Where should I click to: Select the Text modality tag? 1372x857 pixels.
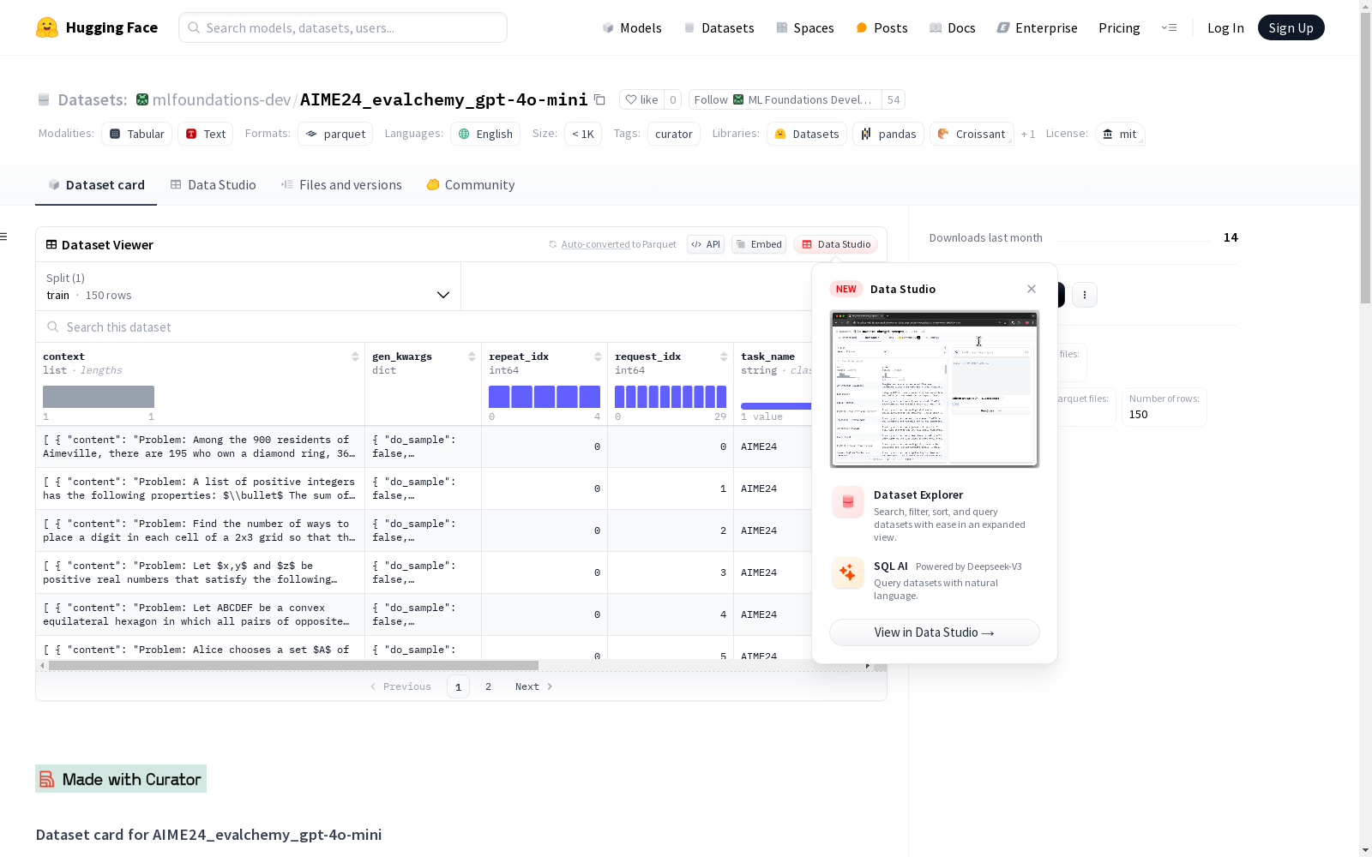[x=206, y=134]
